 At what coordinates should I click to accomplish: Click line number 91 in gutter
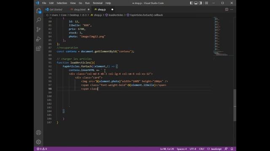point(50,62)
